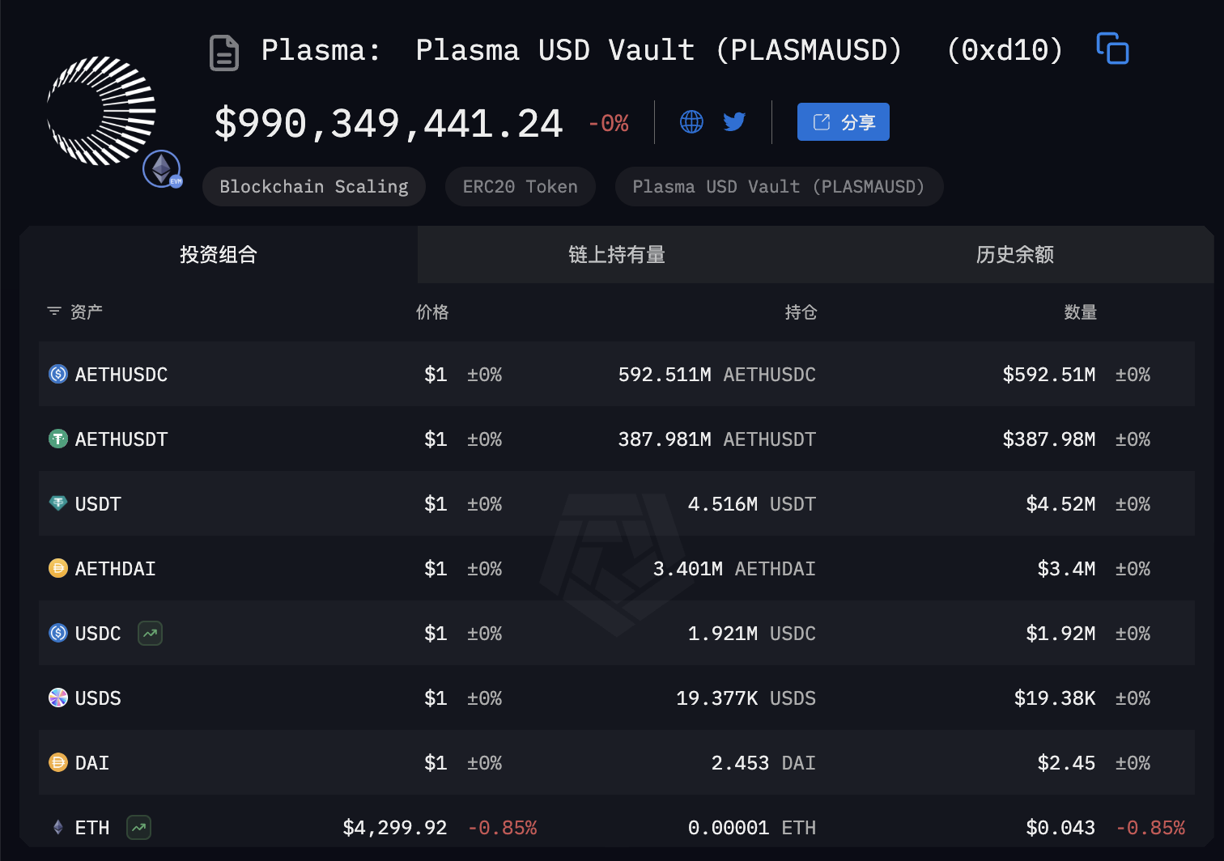This screenshot has width=1224, height=861.
Task: Open the website globe icon
Action: [691, 122]
